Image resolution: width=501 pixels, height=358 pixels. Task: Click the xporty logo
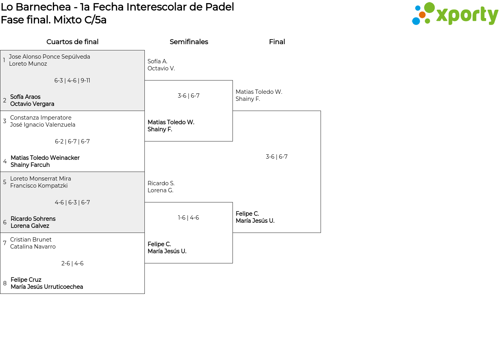coord(455,14)
